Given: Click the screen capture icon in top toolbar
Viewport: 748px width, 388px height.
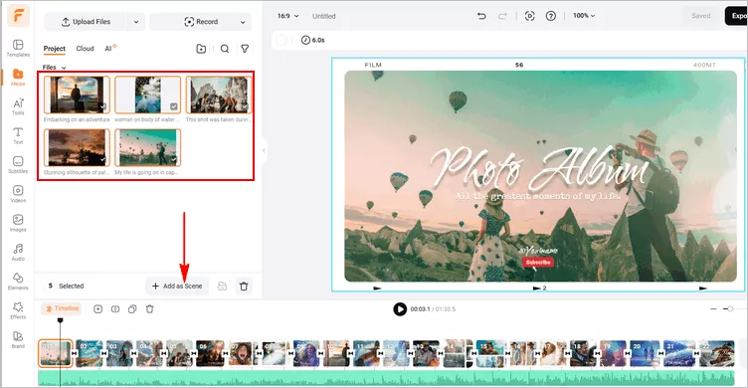Looking at the screenshot, I should [x=529, y=16].
